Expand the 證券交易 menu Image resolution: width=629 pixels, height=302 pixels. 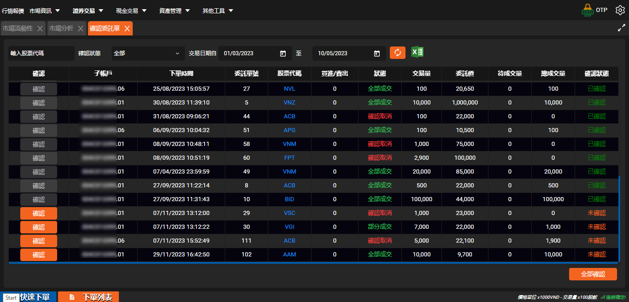pyautogui.click(x=88, y=11)
